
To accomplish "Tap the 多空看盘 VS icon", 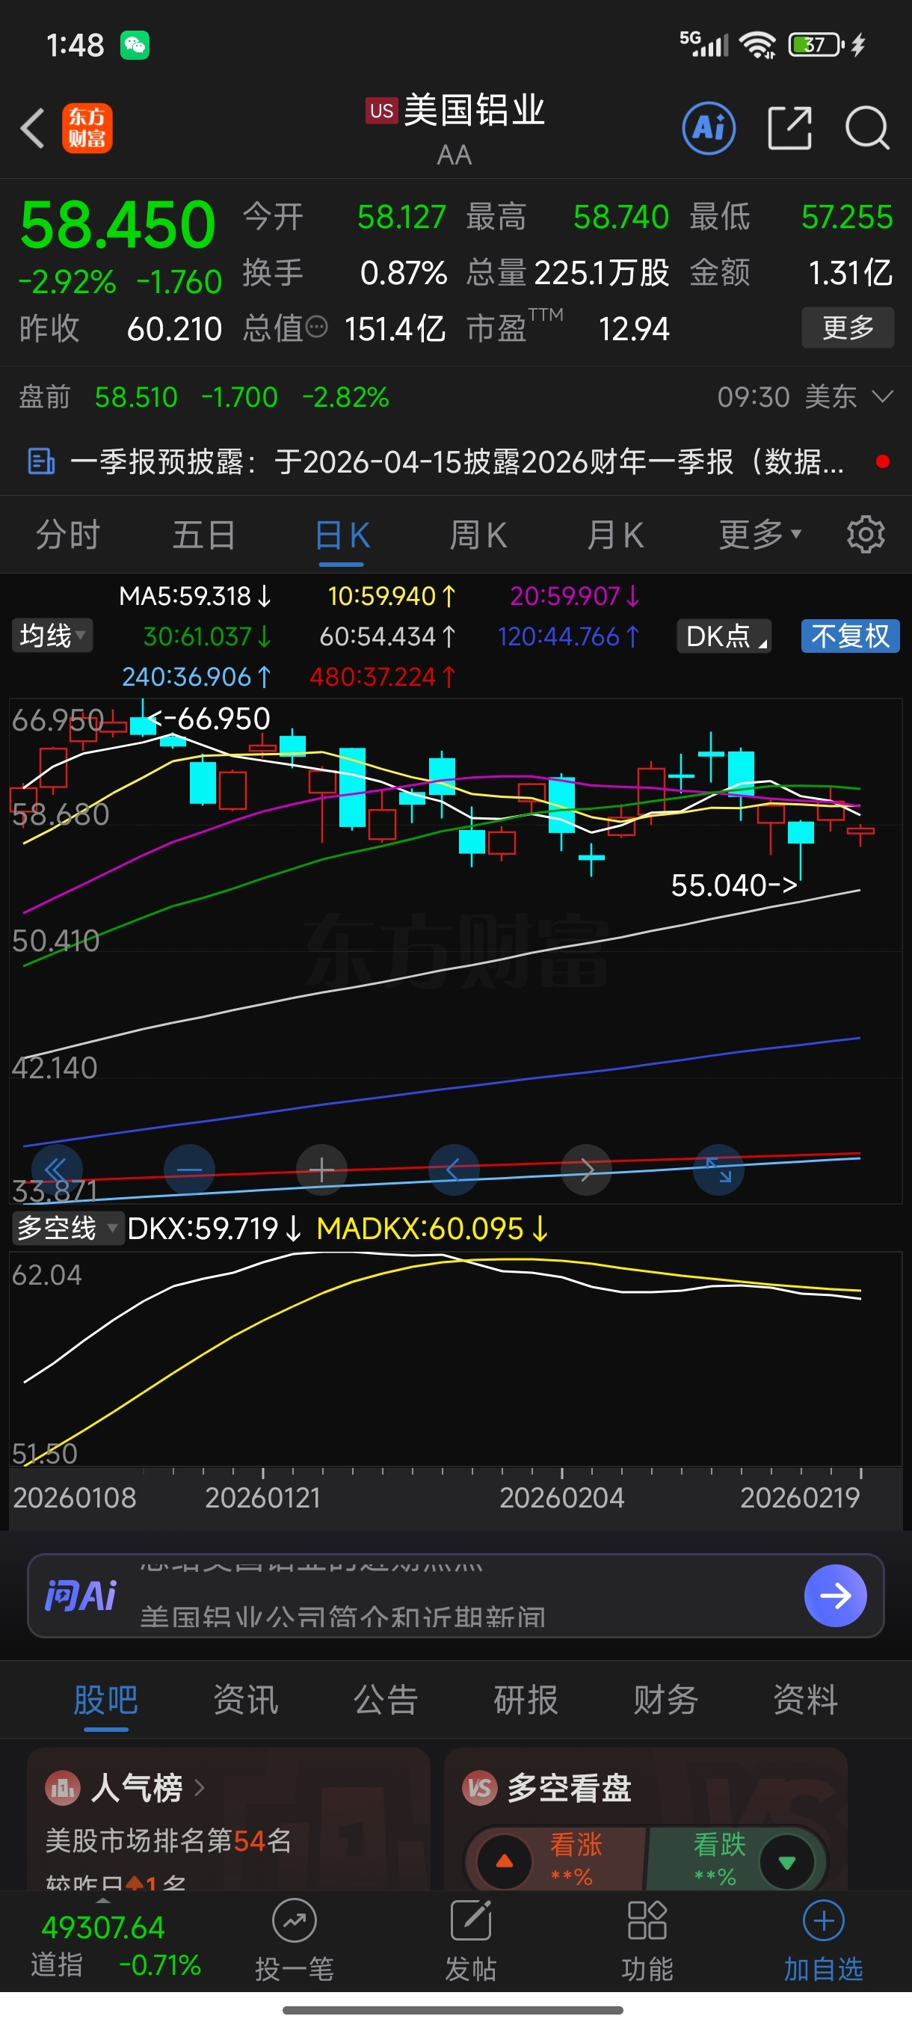I will pyautogui.click(x=480, y=1788).
